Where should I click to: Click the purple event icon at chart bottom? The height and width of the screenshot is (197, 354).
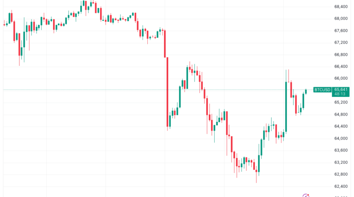pos(305,195)
